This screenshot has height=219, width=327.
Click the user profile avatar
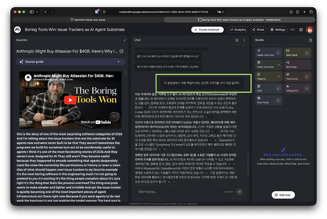coord(310,29)
